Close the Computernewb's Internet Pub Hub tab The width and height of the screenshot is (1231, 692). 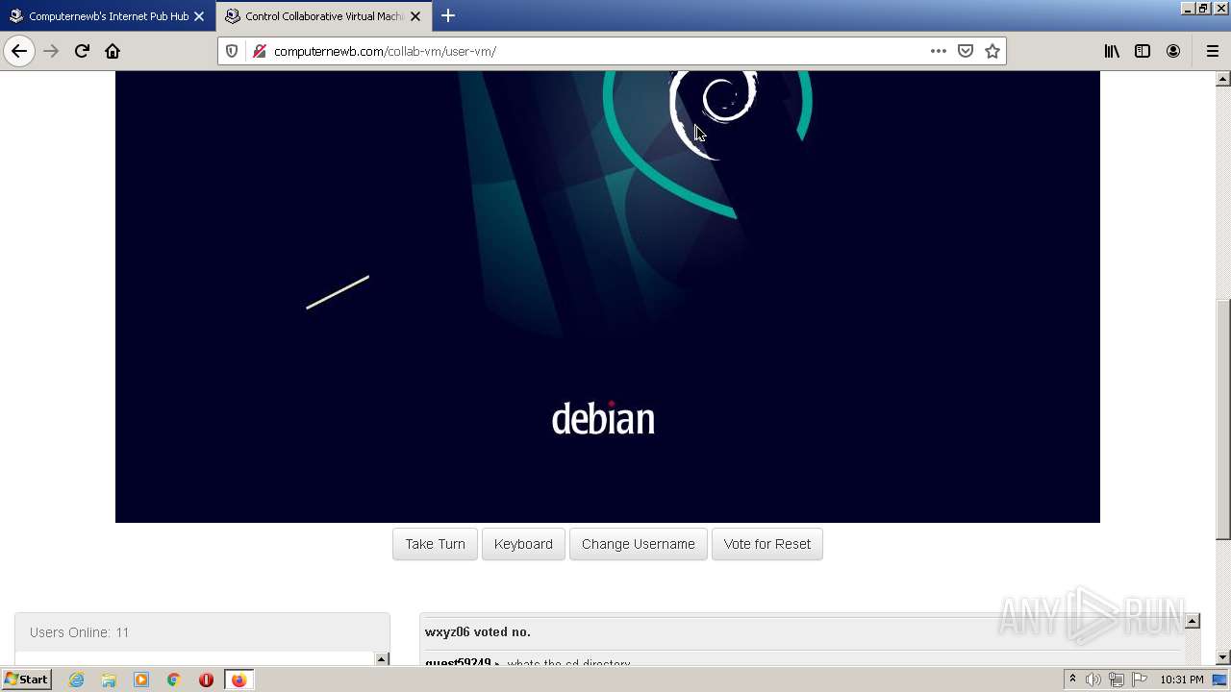(x=199, y=16)
